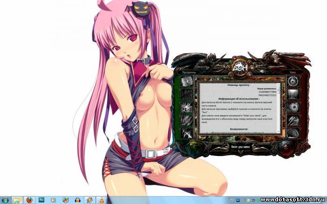Mute sound with the speaker icon
Image resolution: width=327 pixels, height=204 pixels.
pos(263,71)
